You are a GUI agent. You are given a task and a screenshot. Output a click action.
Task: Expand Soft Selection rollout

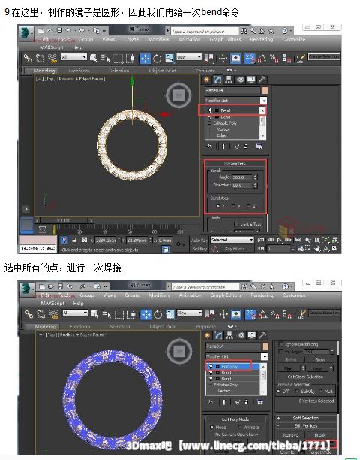306,418
